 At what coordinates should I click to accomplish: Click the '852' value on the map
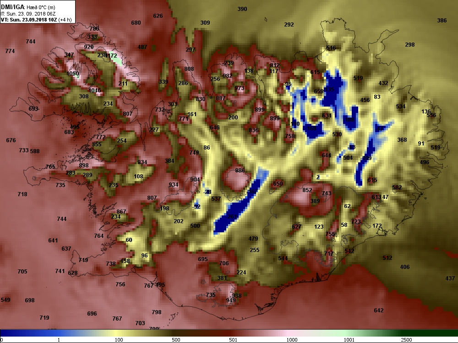coord(307,190)
